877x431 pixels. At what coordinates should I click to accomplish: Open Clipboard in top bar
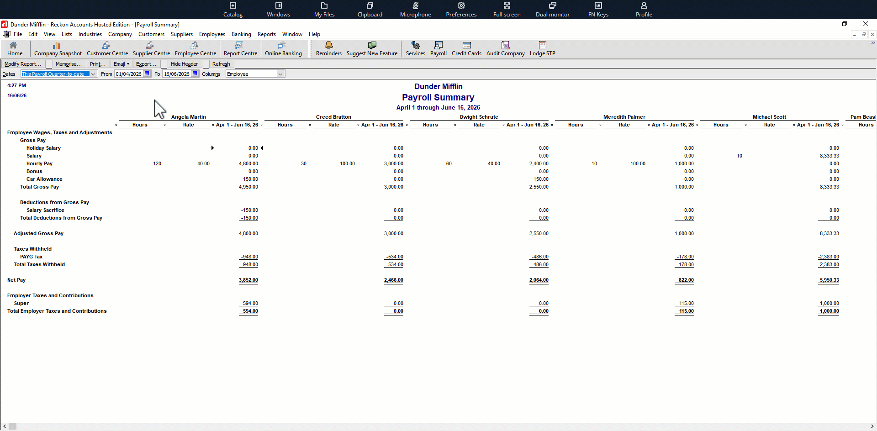click(370, 10)
